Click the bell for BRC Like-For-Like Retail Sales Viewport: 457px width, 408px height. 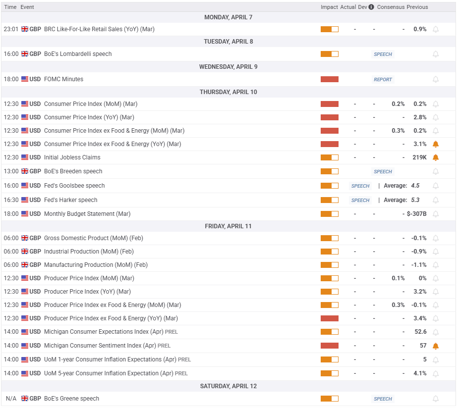436,29
